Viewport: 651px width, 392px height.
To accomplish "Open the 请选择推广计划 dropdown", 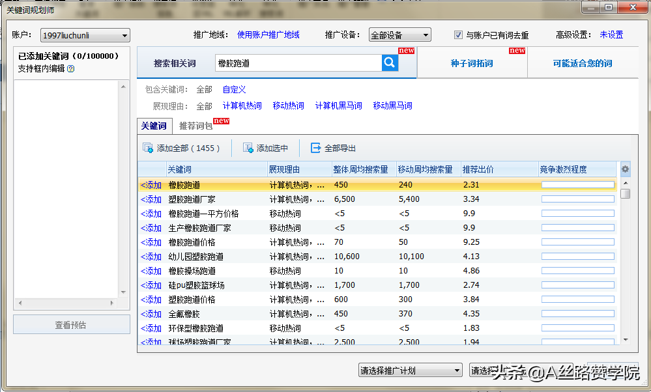I will coord(410,370).
